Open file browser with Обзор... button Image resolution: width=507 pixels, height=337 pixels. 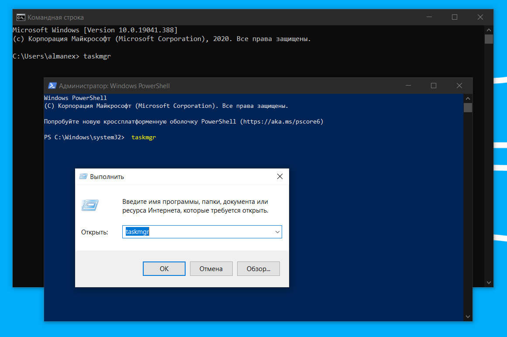coord(259,269)
